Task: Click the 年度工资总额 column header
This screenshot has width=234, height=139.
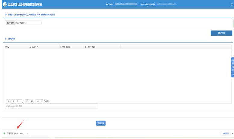Action: point(65,47)
